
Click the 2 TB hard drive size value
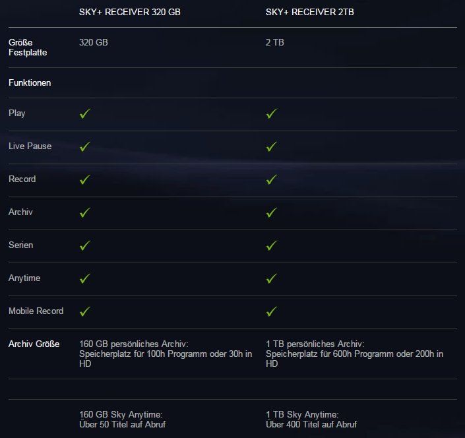[274, 42]
